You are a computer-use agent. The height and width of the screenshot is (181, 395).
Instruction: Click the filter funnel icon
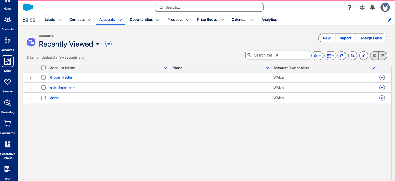click(383, 56)
